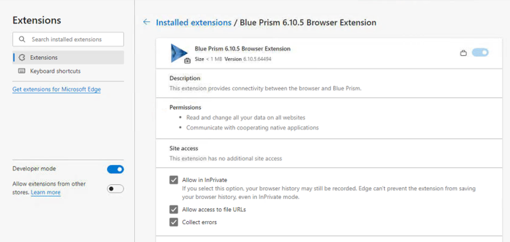Viewport: 510px width, 242px height.
Task: Follow the Get extensions for Microsoft Edge link
Action: [57, 89]
